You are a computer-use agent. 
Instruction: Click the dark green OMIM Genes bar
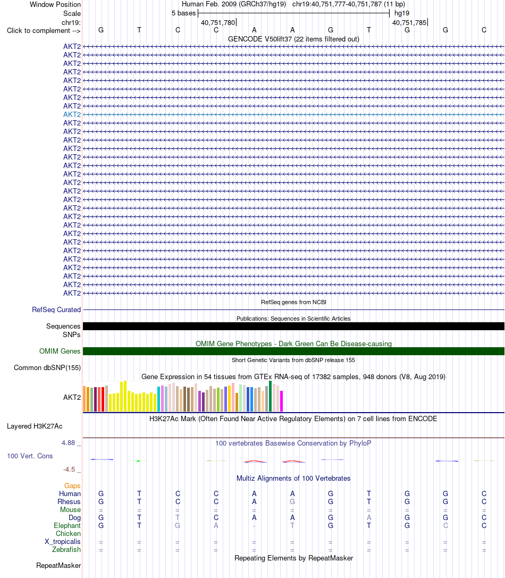click(293, 351)
